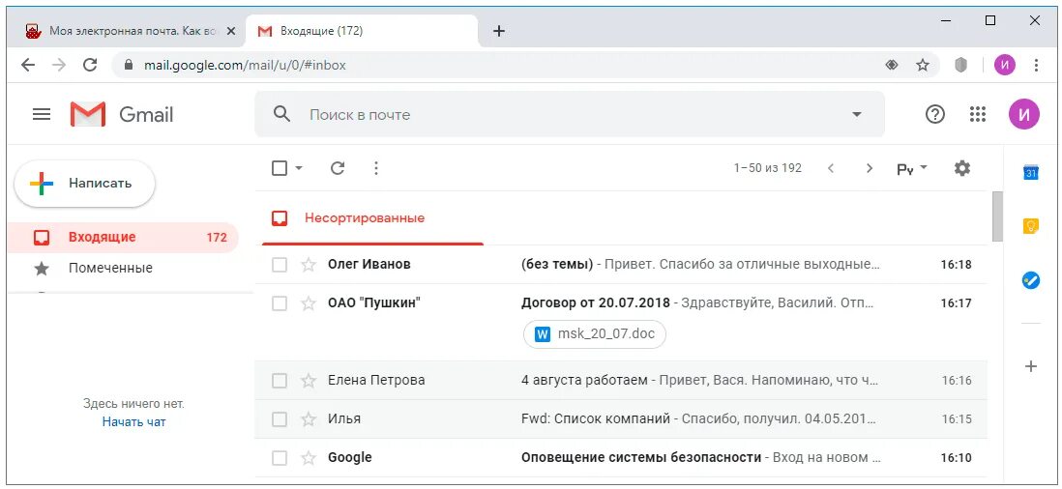The image size is (1062, 489).
Task: Show search options dropdown in search bar
Action: 856,114
